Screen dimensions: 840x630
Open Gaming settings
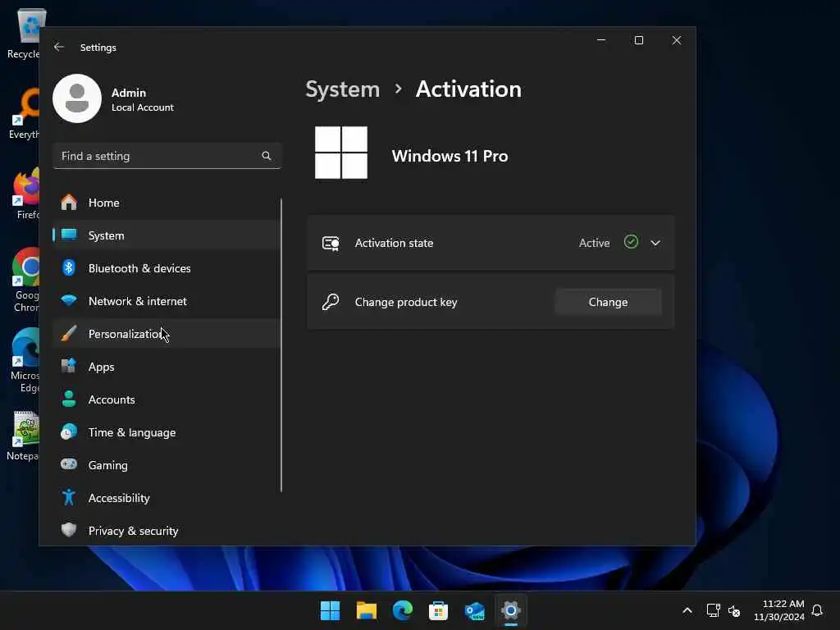(167, 465)
